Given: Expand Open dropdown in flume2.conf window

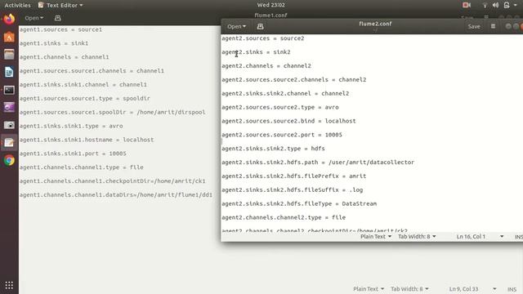Looking at the screenshot, I should (236, 26).
